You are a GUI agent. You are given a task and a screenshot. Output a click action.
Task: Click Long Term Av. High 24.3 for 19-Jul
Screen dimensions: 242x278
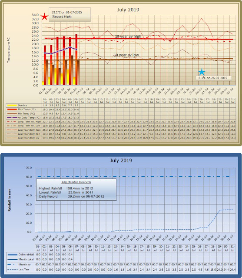pos(158,122)
